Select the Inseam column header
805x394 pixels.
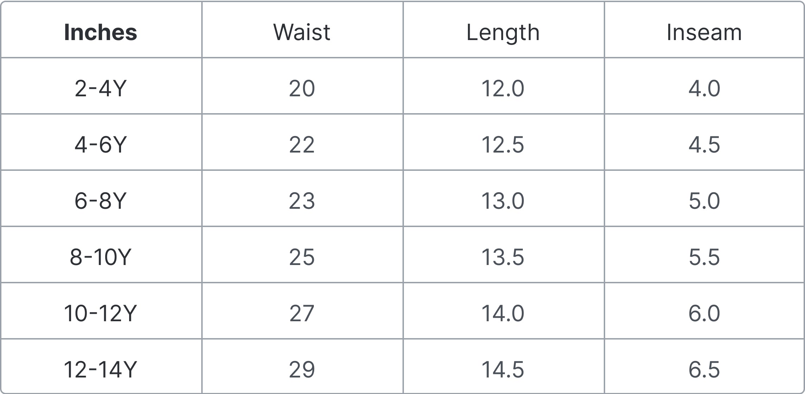click(704, 32)
